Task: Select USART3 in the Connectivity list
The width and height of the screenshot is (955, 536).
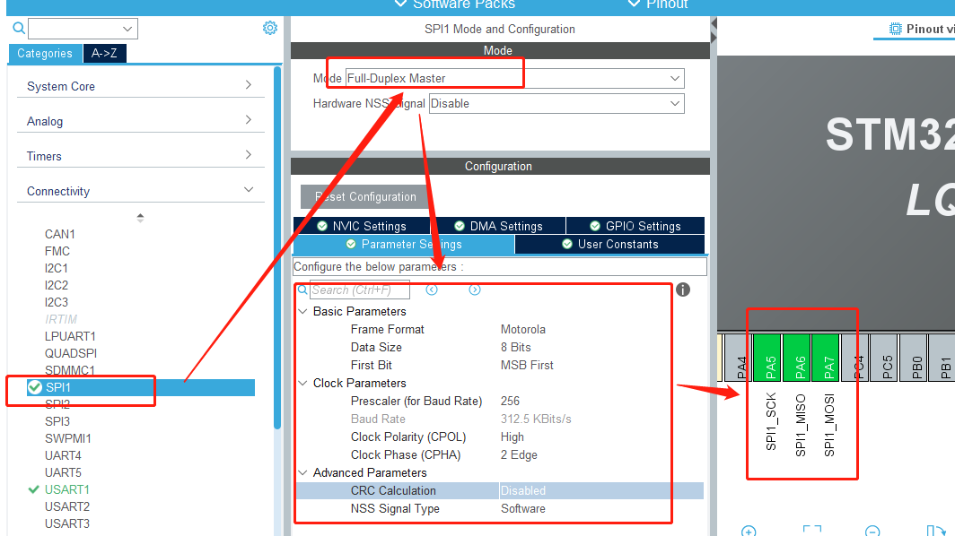Action: pos(67,523)
